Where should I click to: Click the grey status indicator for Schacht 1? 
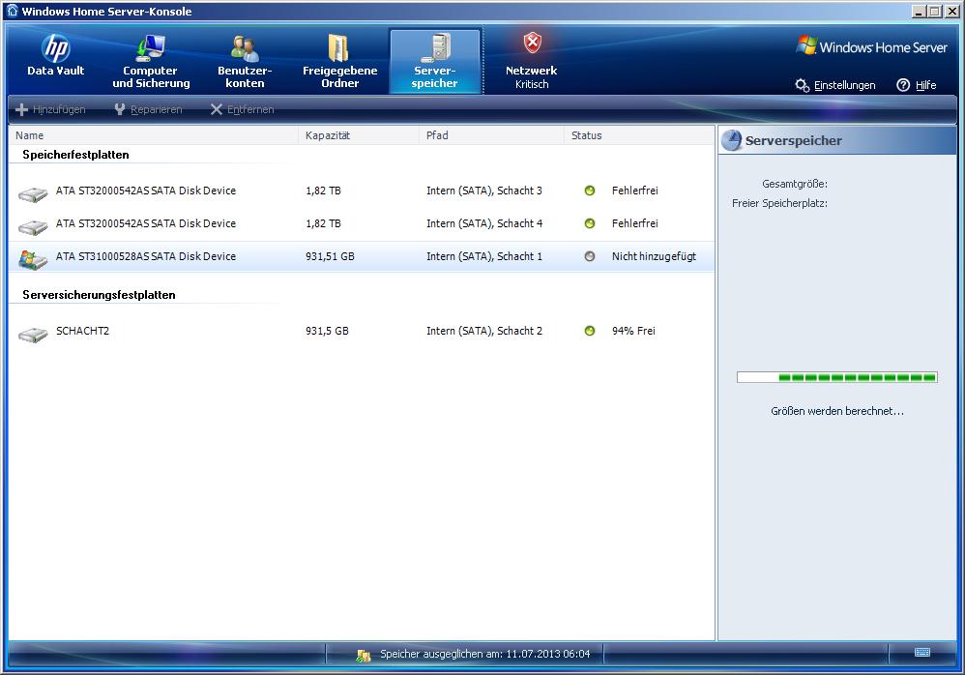[x=590, y=256]
